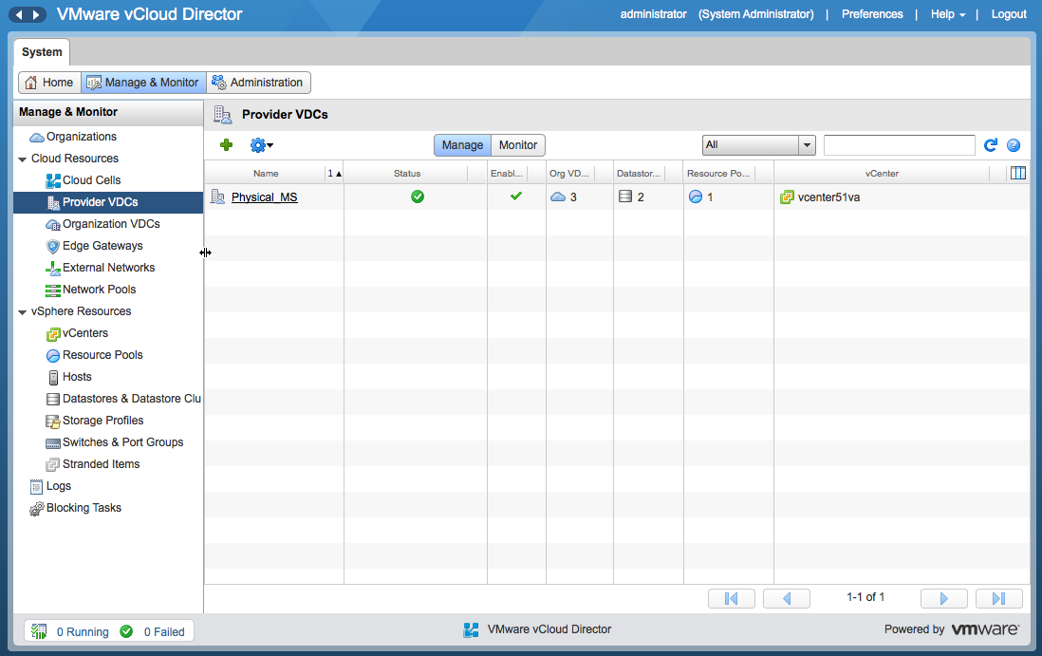Click the datastore icon showing 2
The width and height of the screenshot is (1042, 656).
click(625, 197)
